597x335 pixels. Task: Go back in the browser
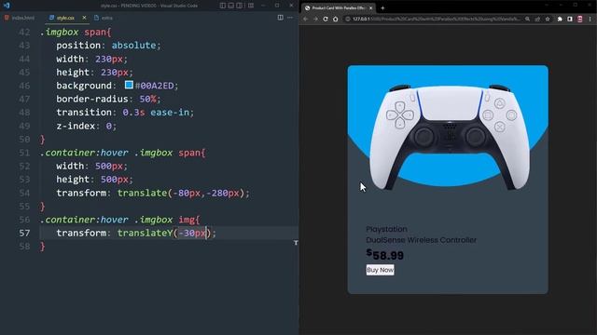pos(305,19)
